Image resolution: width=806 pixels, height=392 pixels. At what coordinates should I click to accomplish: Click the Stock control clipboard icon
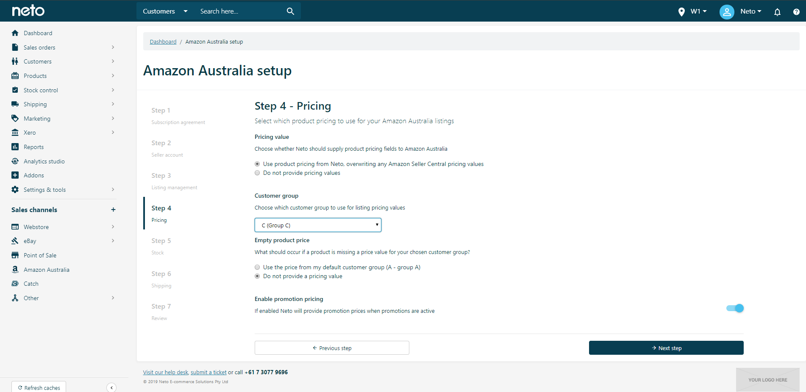click(15, 90)
